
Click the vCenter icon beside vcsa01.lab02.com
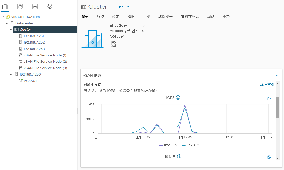coord(8,17)
